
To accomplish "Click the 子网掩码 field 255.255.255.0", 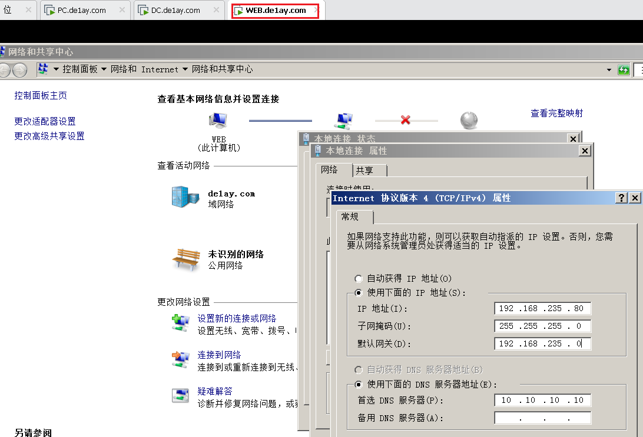I will coord(542,326).
